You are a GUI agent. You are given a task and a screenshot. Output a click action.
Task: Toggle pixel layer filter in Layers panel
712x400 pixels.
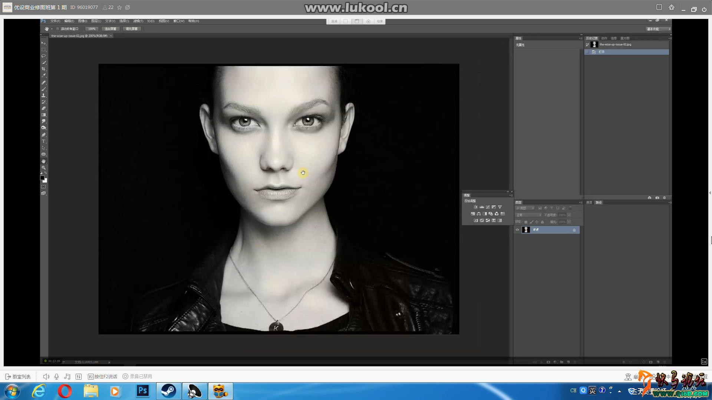(540, 208)
